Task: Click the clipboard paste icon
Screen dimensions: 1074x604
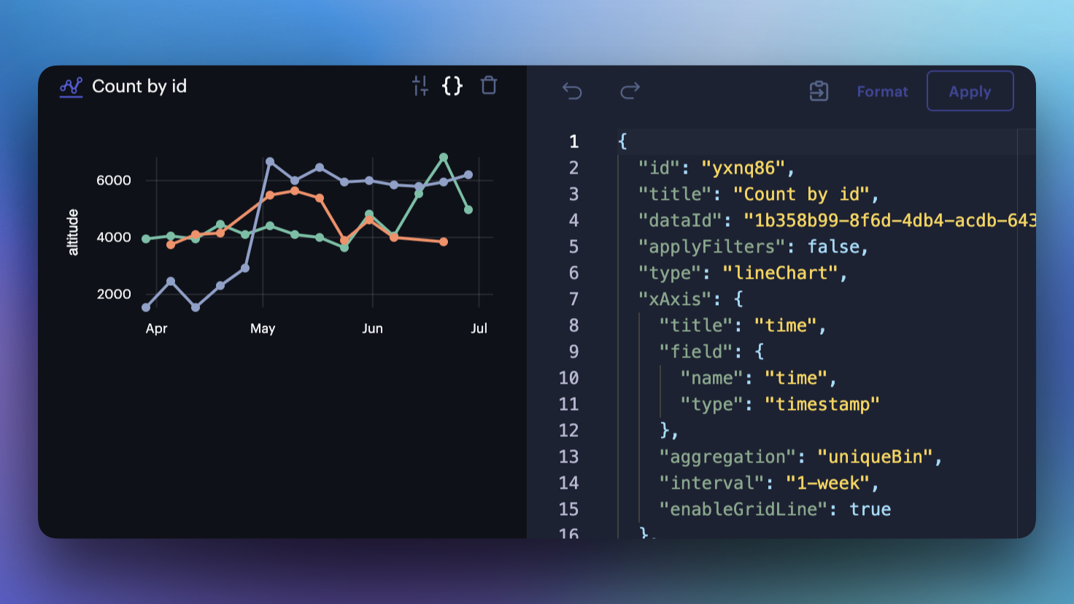Action: click(x=819, y=91)
